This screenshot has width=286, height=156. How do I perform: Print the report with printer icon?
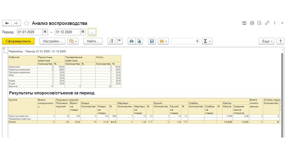131,41
